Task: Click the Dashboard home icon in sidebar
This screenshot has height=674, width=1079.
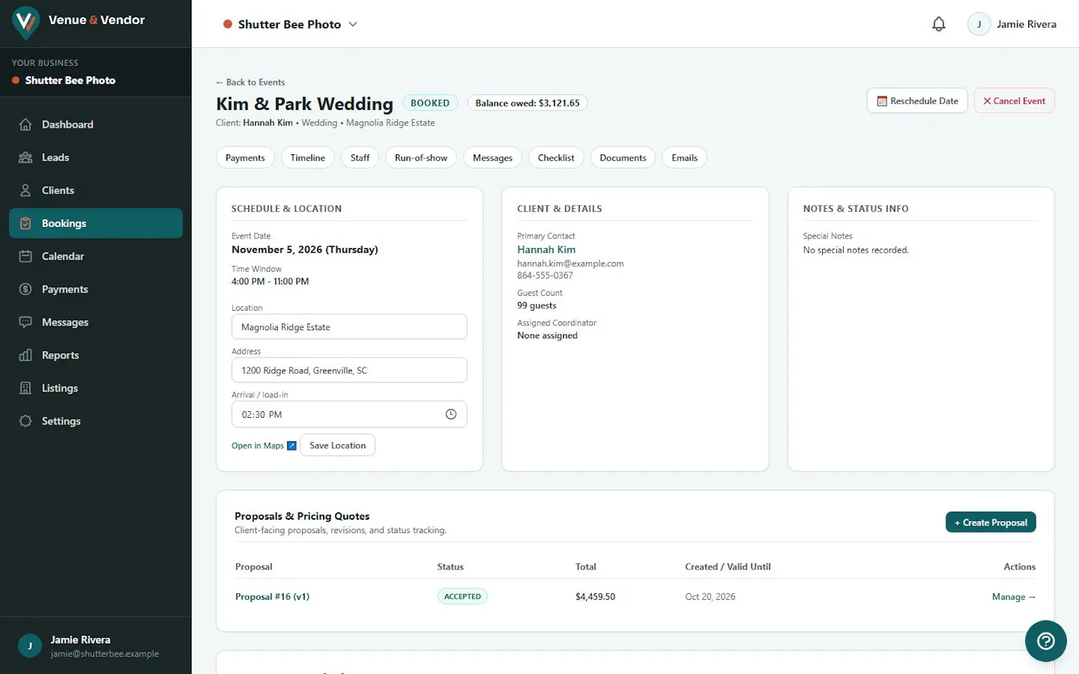Action: coord(26,125)
